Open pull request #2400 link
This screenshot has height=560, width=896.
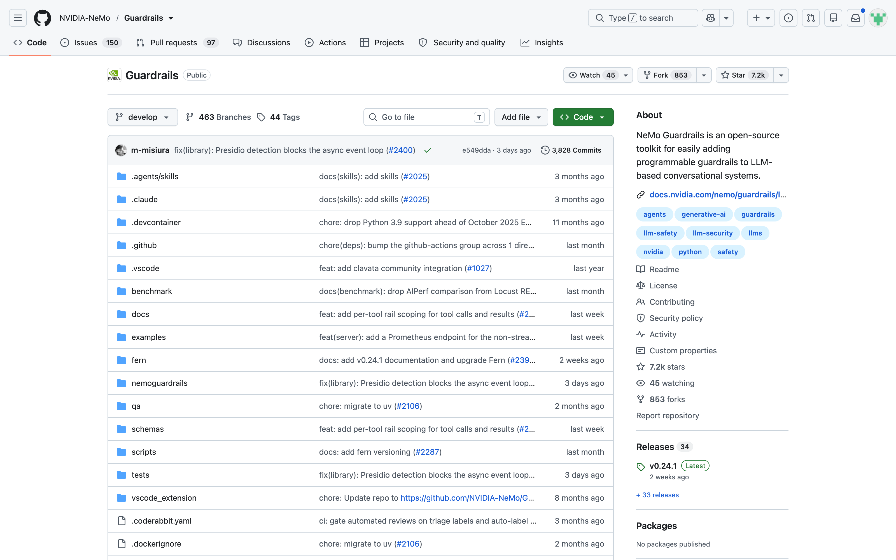pyautogui.click(x=400, y=150)
